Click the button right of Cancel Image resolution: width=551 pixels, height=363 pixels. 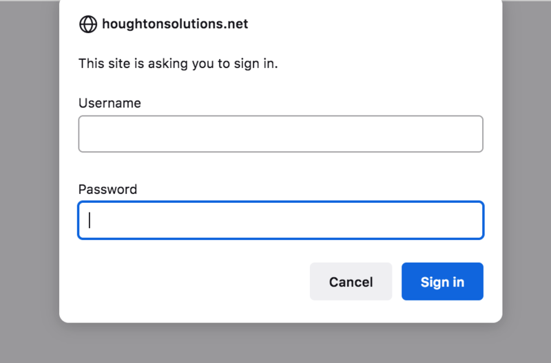point(442,282)
